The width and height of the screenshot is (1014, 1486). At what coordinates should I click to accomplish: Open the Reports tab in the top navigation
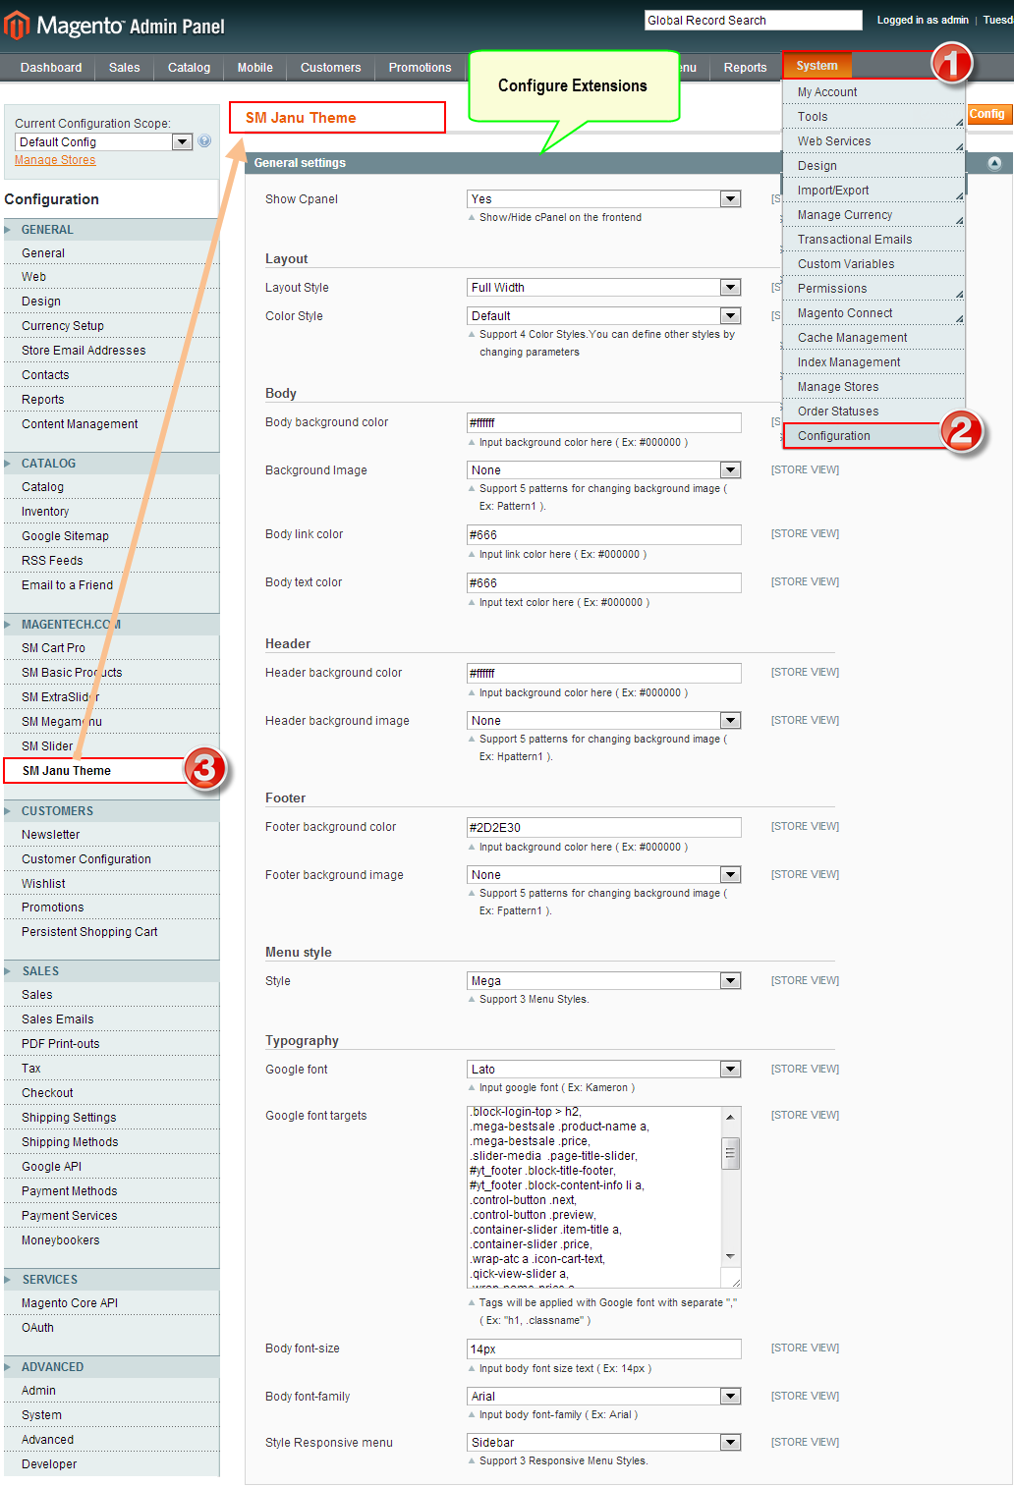point(746,68)
